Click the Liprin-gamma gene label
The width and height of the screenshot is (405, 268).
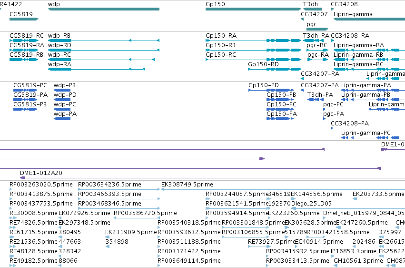point(353,14)
